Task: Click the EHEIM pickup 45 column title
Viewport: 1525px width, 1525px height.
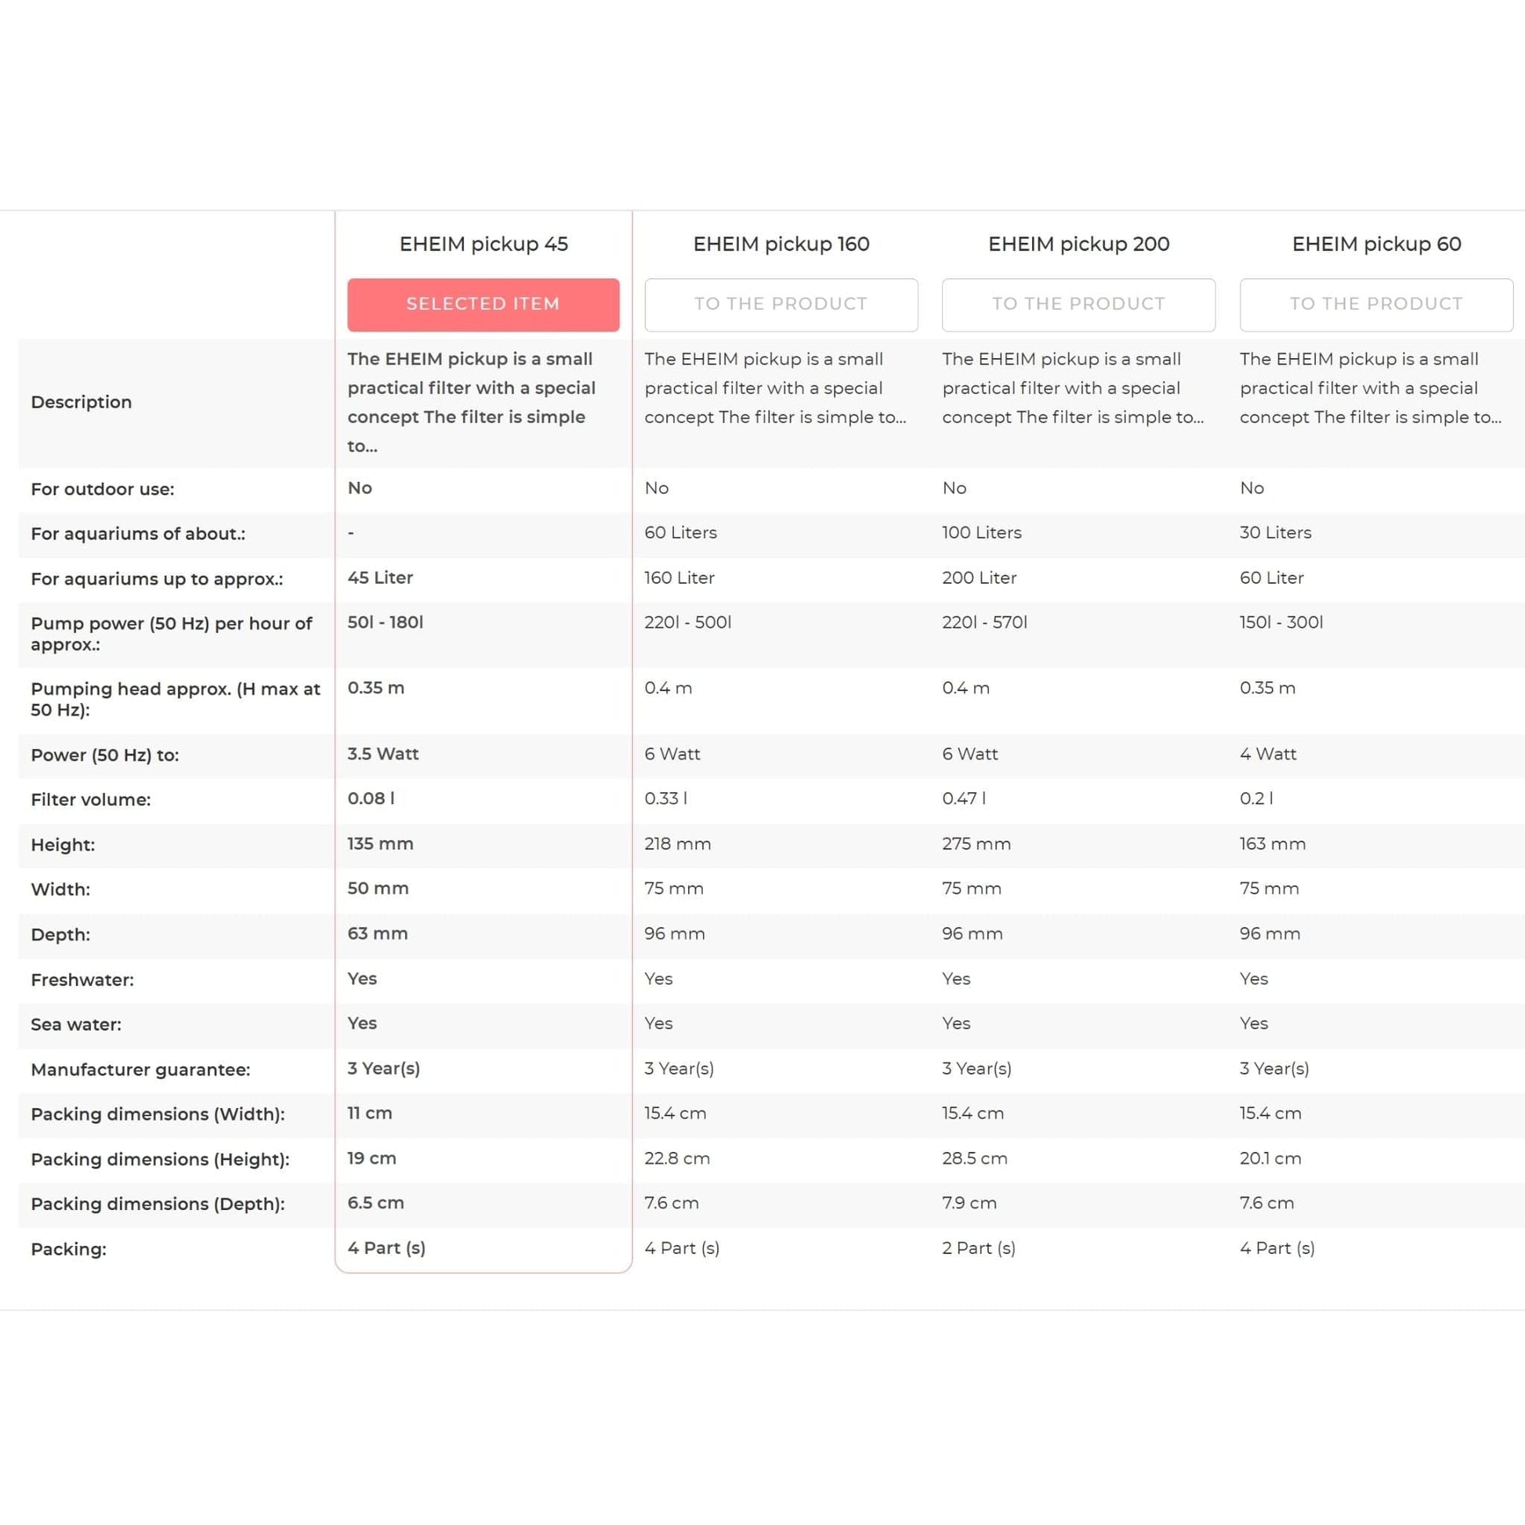Action: (x=483, y=244)
